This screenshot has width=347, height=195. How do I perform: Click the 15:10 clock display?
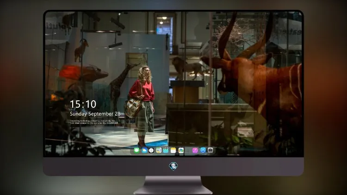pyautogui.click(x=83, y=104)
